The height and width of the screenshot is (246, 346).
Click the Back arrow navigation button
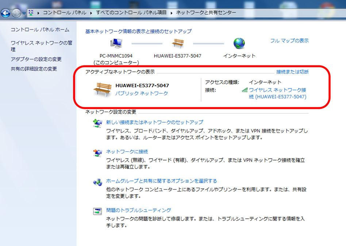pyautogui.click(x=5, y=13)
